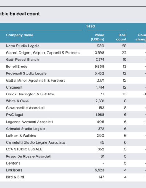
Task: Click deal count 10 for Orrick Herrington
Action: coord(124,94)
